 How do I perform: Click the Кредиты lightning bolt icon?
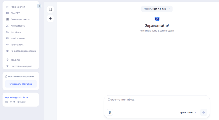click(x=7, y=60)
